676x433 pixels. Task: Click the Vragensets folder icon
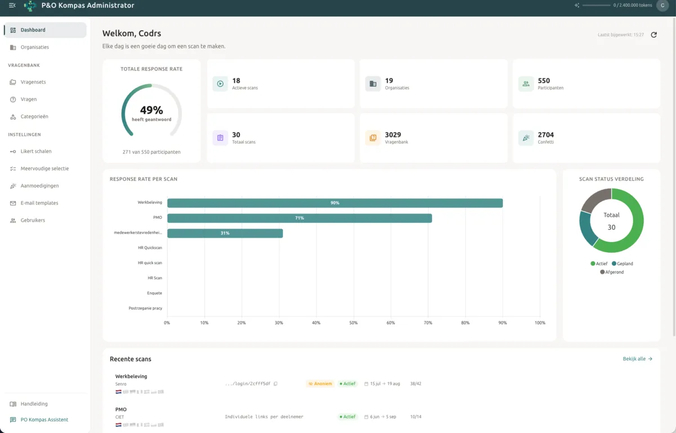point(13,82)
